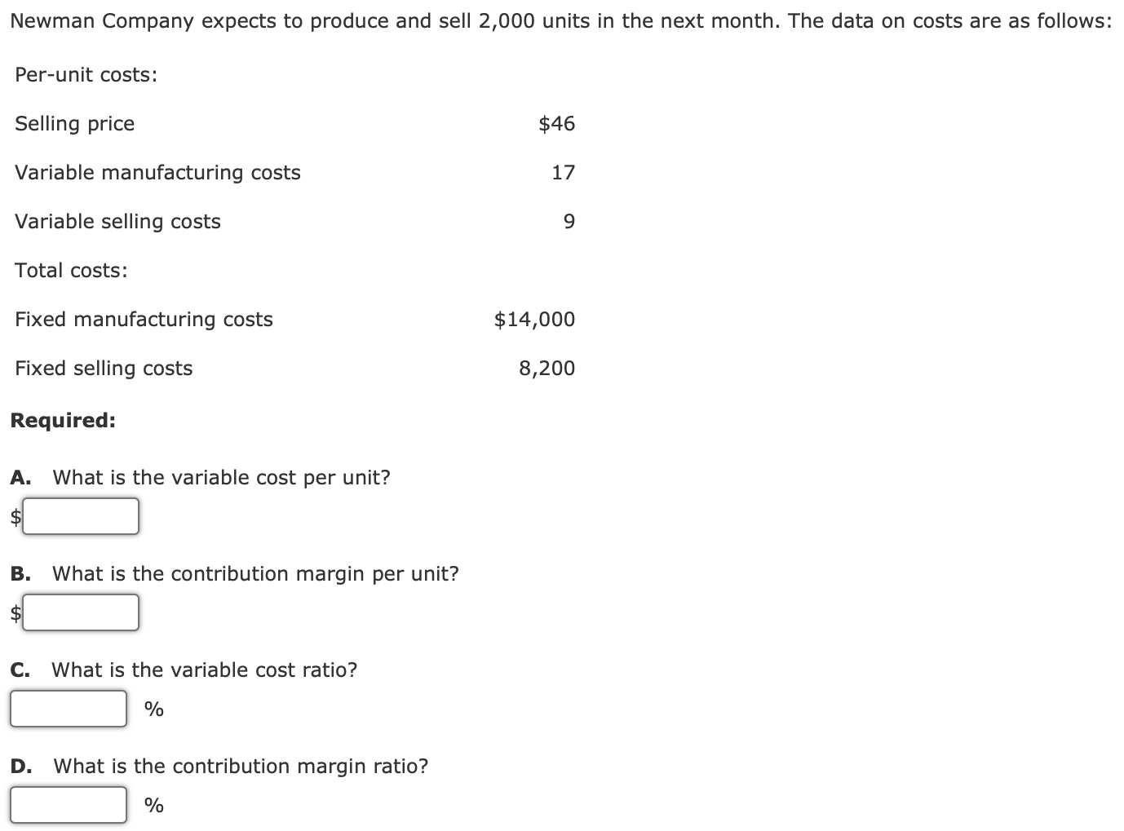Click the Selling price $46 value
Screen dimensions: 1124x831
(x=557, y=123)
